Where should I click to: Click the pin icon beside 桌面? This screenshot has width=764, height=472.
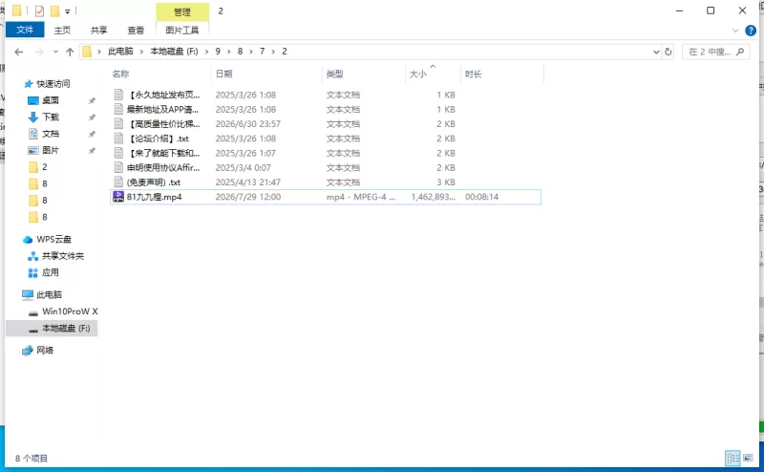(x=92, y=101)
